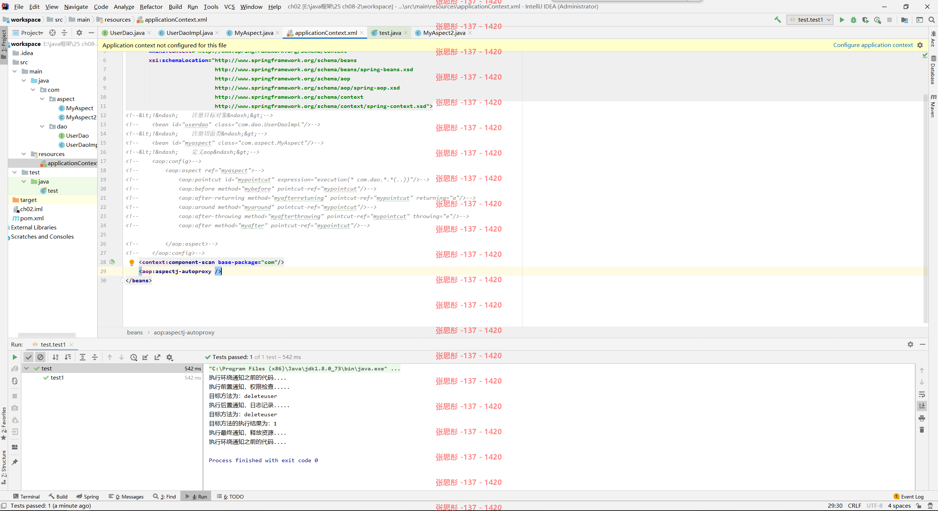Image resolution: width=938 pixels, height=511 pixels.
Task: Open the test.test1 run configuration dropdown
Action: point(810,20)
